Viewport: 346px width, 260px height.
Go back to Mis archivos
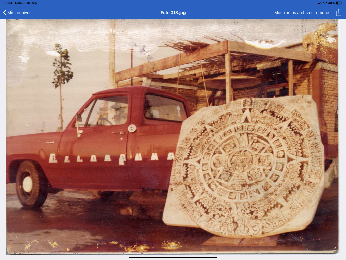[x=19, y=13]
